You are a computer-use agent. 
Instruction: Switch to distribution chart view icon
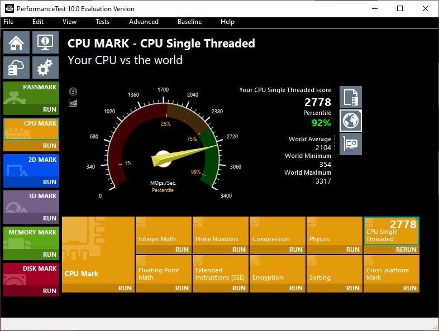pos(73,103)
